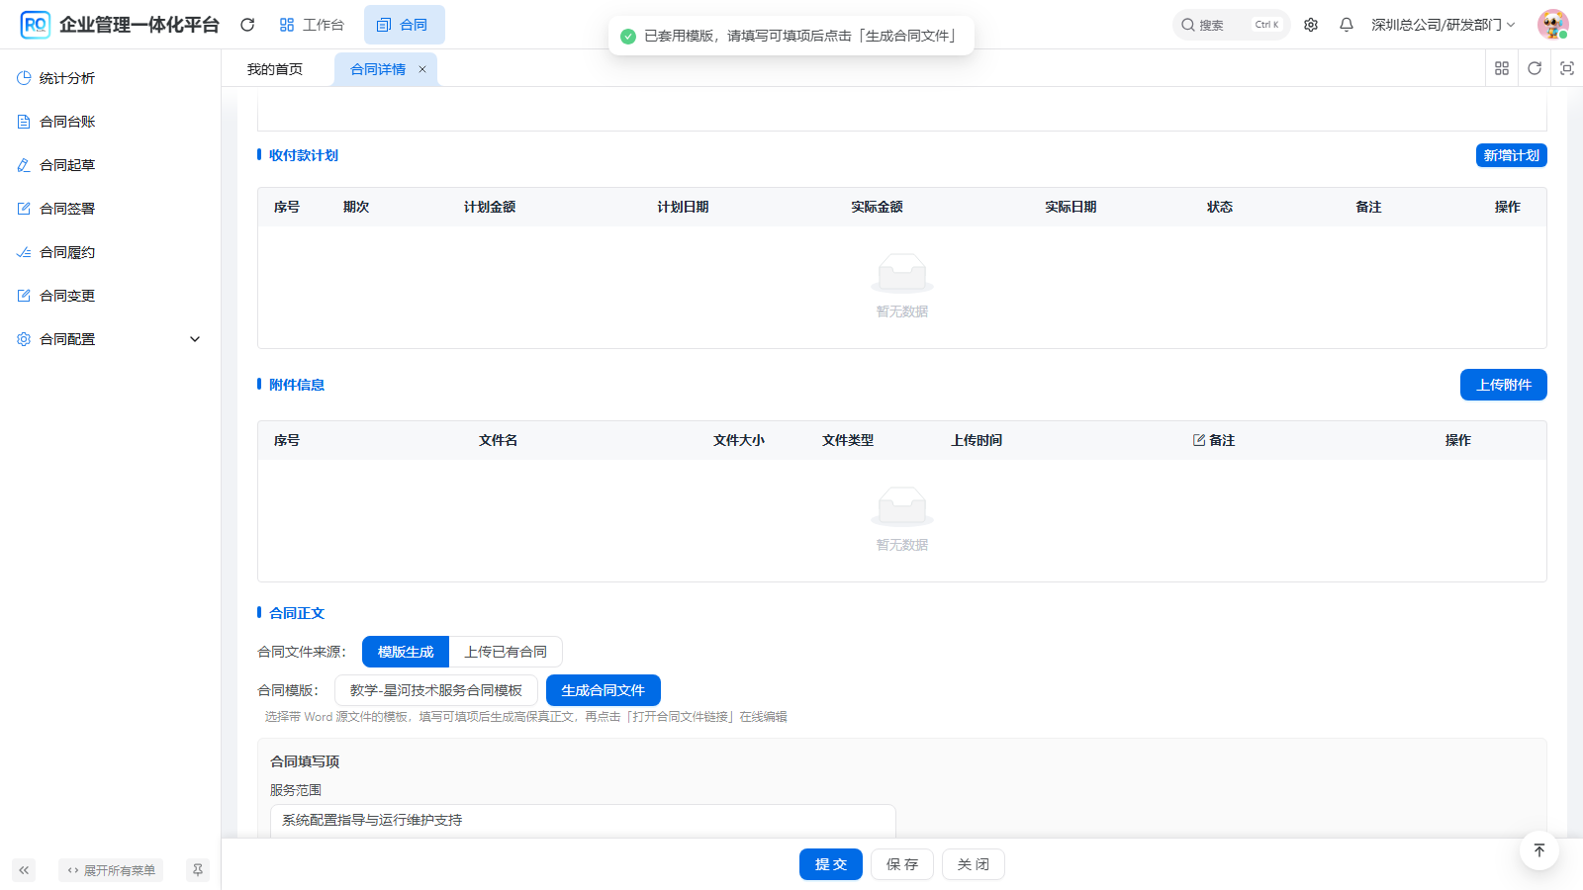The width and height of the screenshot is (1583, 890).
Task: Click the 服务范围 input field
Action: [x=583, y=820]
